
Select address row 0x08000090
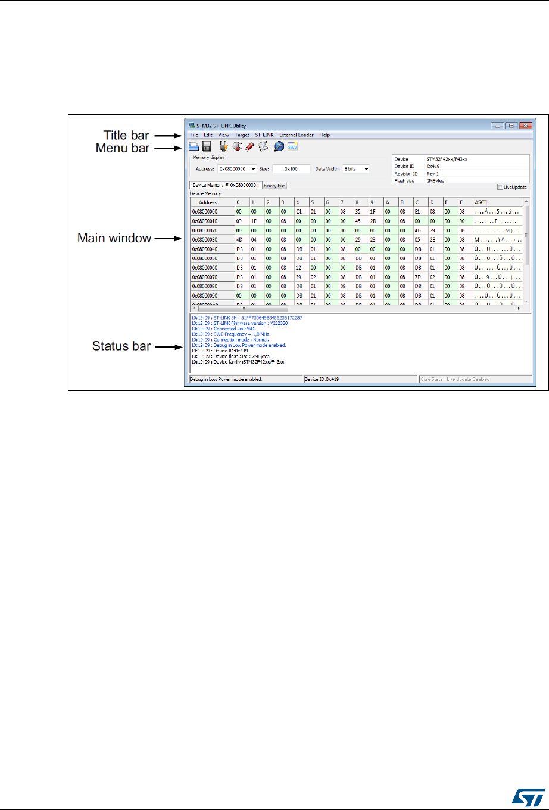[x=212, y=295]
